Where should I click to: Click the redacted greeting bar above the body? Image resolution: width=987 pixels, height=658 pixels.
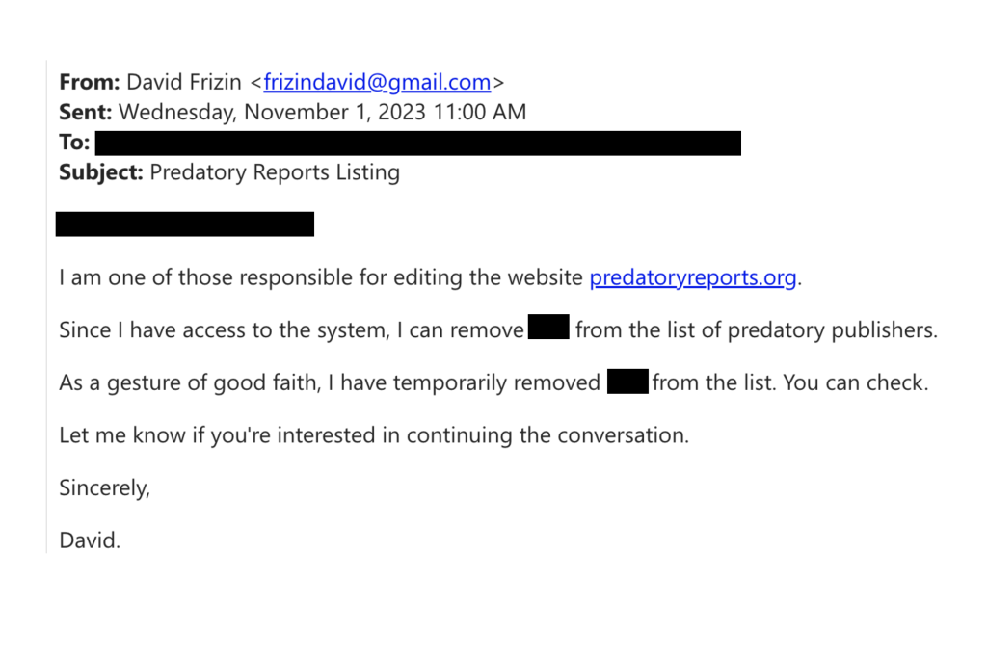[x=185, y=224]
